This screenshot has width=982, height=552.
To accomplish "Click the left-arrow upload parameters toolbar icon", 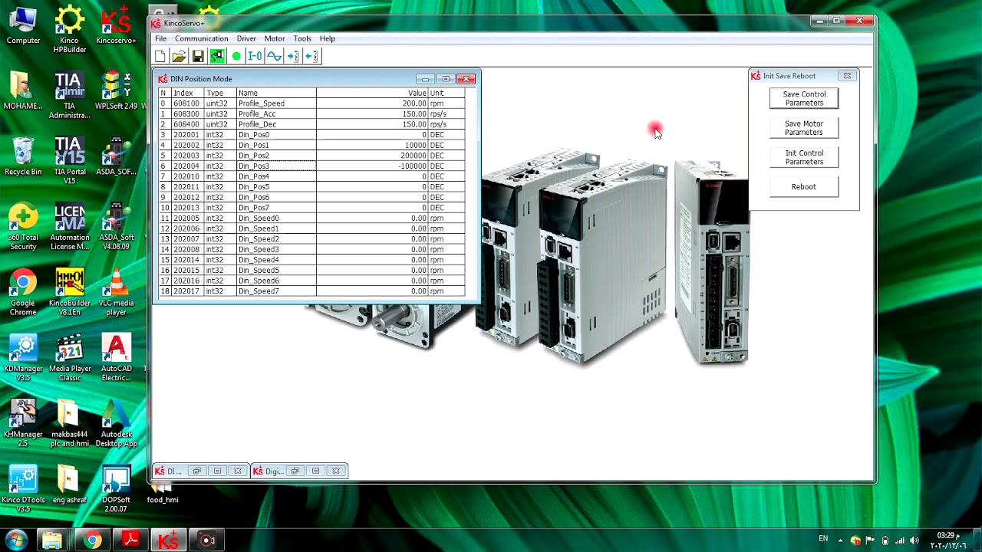I will pos(311,56).
